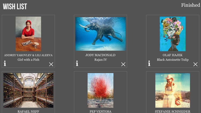The height and width of the screenshot is (113, 201).
Task: Delete Black Antoinette Tulip from wish list
Action: (195, 64)
